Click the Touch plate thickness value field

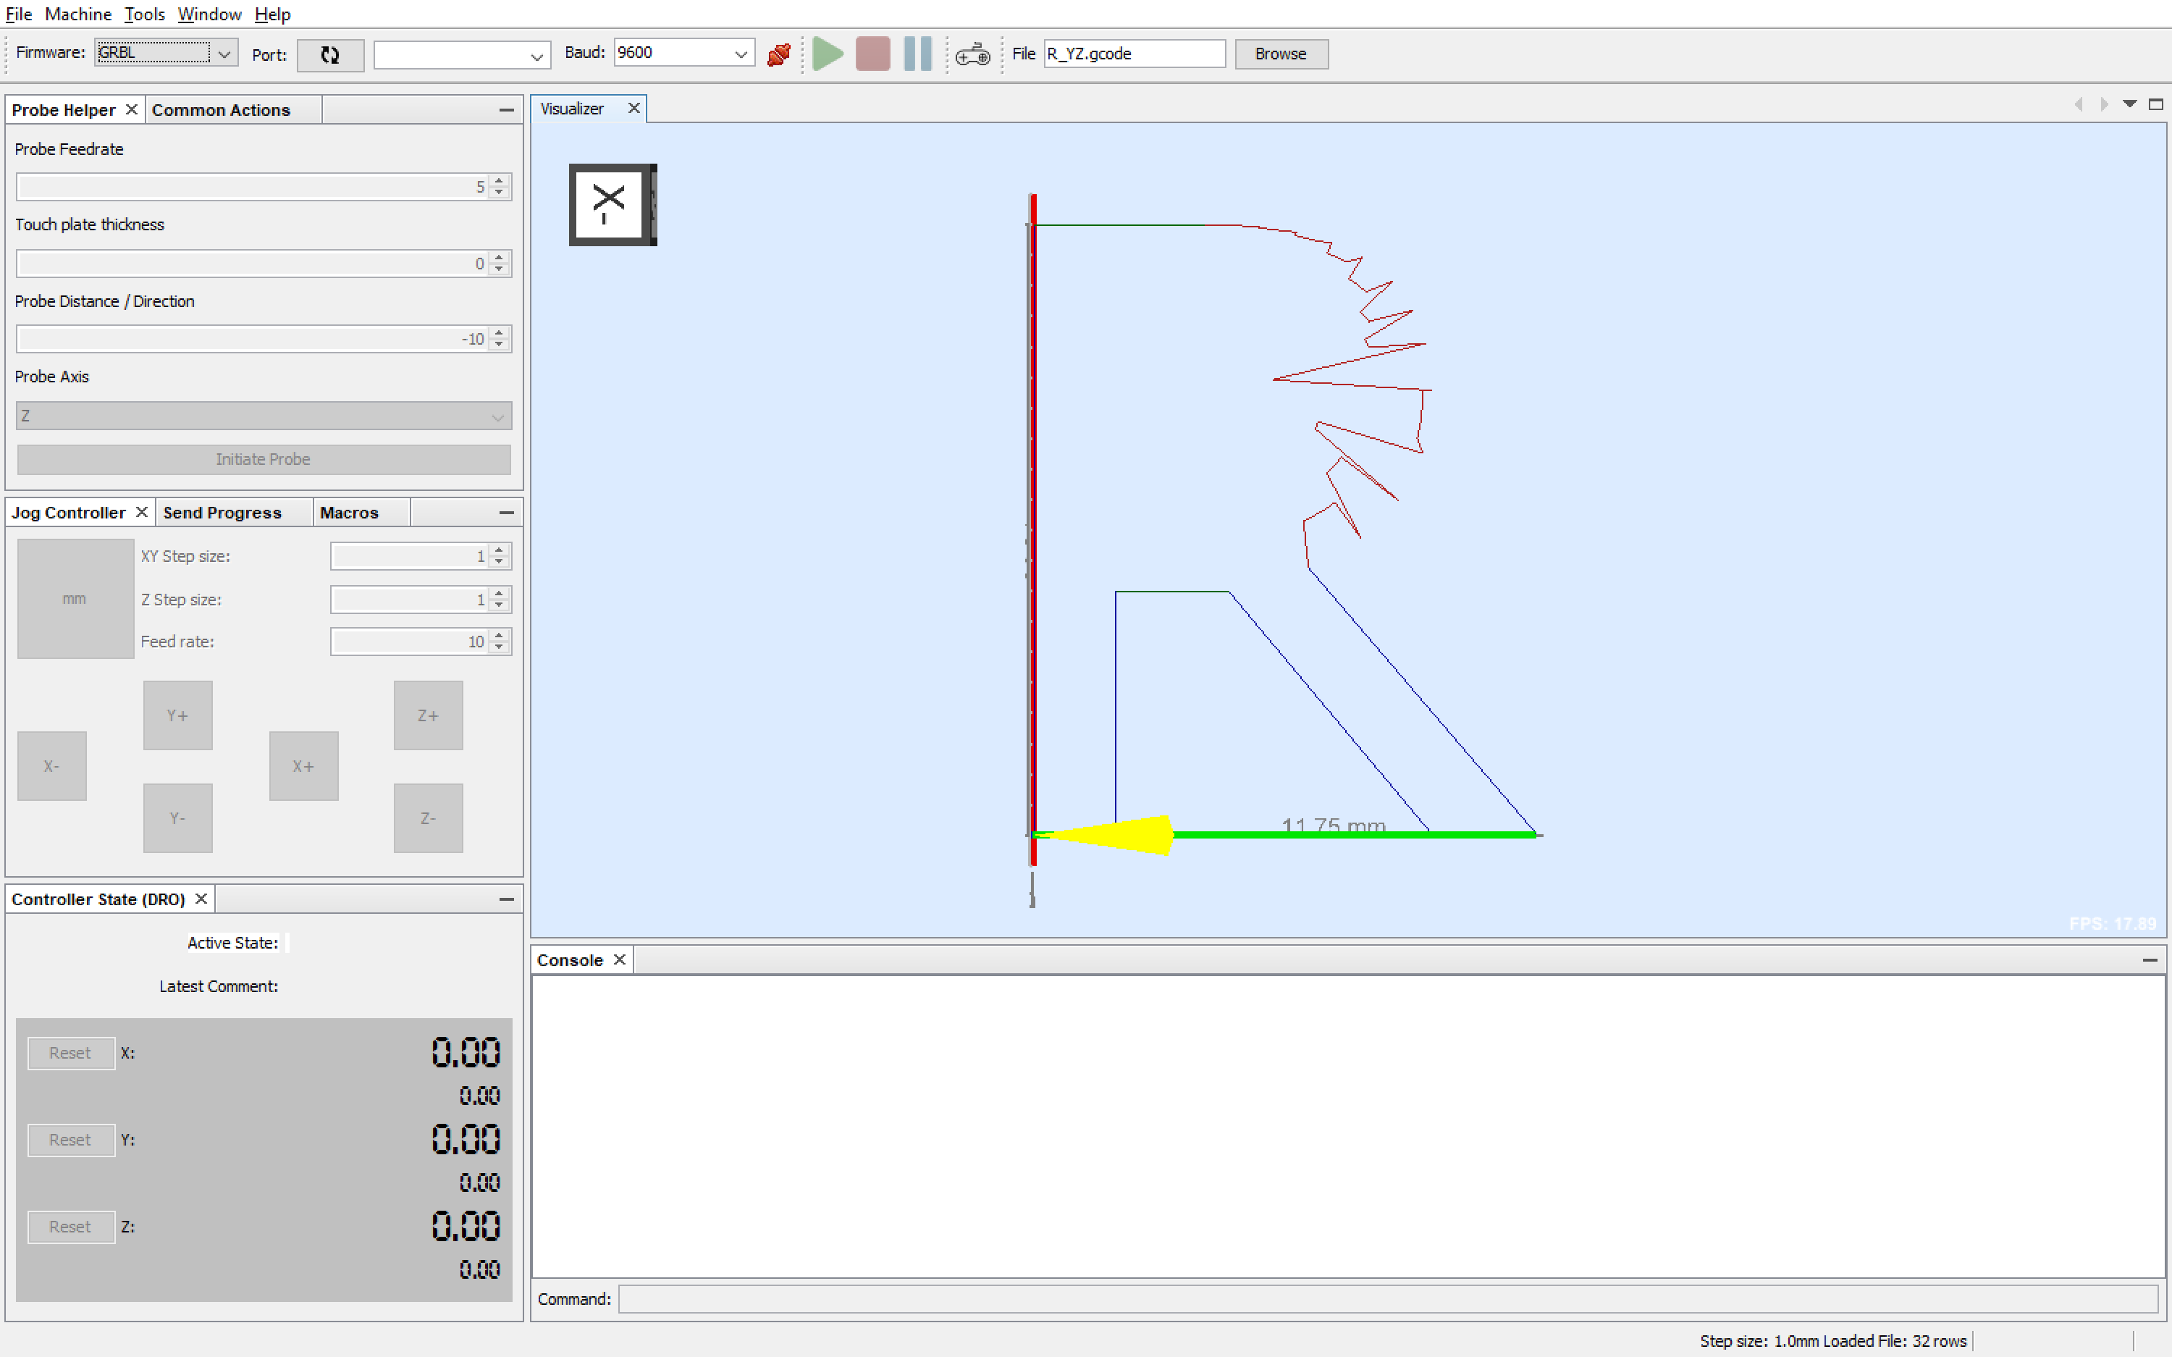pyautogui.click(x=253, y=263)
